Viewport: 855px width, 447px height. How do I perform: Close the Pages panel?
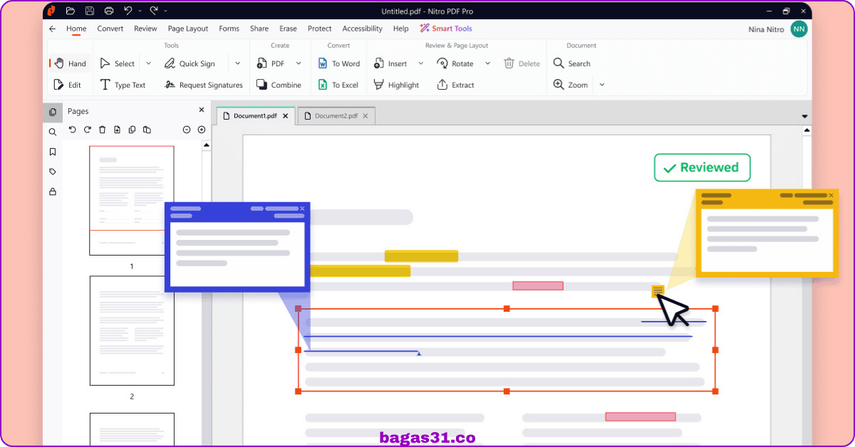[202, 110]
